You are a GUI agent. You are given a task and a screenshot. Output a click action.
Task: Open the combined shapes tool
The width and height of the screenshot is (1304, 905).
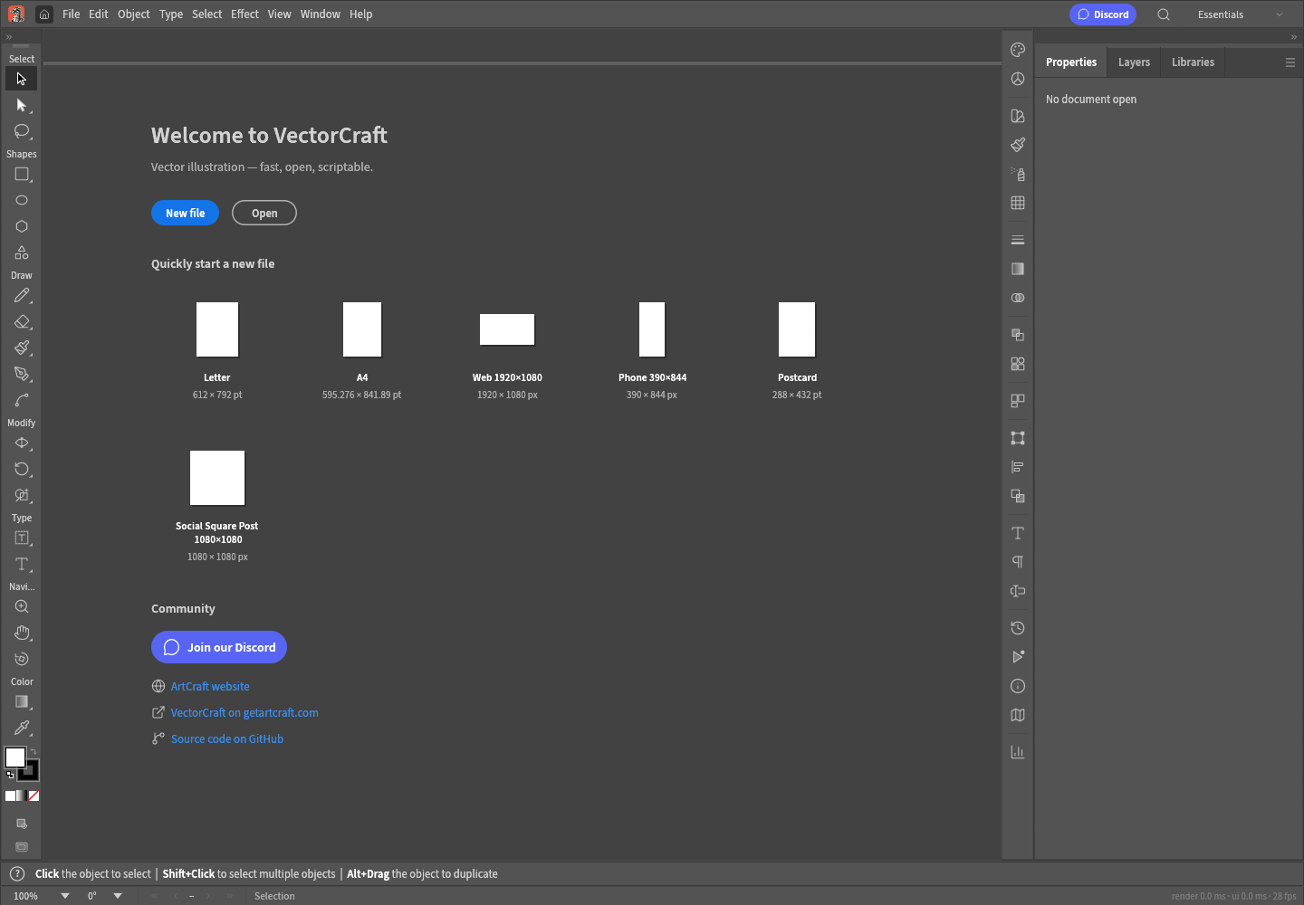point(22,252)
